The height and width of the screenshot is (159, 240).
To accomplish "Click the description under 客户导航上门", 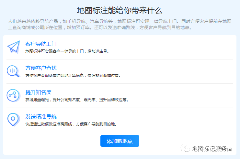I will [67, 51].
